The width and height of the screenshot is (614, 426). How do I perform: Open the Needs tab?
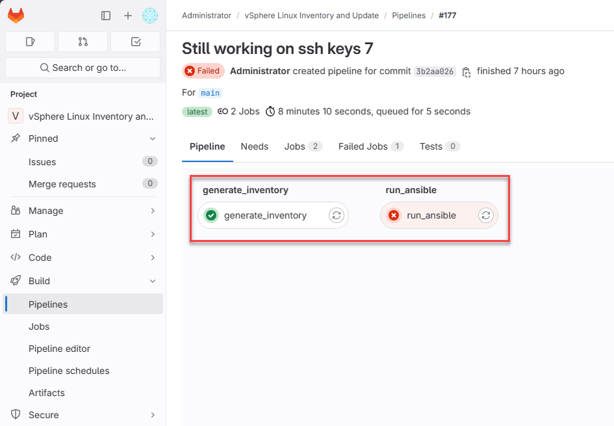click(x=254, y=146)
